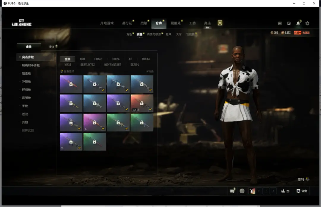Select the rabbit avatar team slot
The image size is (321, 207).
coord(252,191)
